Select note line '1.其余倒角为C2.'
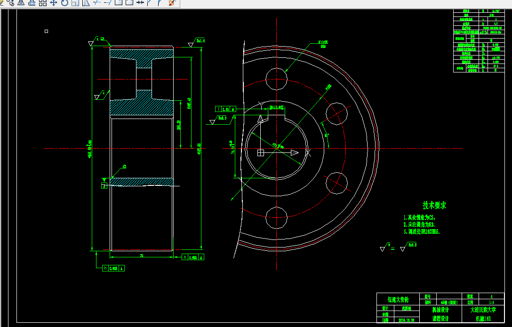Image resolution: width=512 pixels, height=327 pixels. click(x=419, y=217)
